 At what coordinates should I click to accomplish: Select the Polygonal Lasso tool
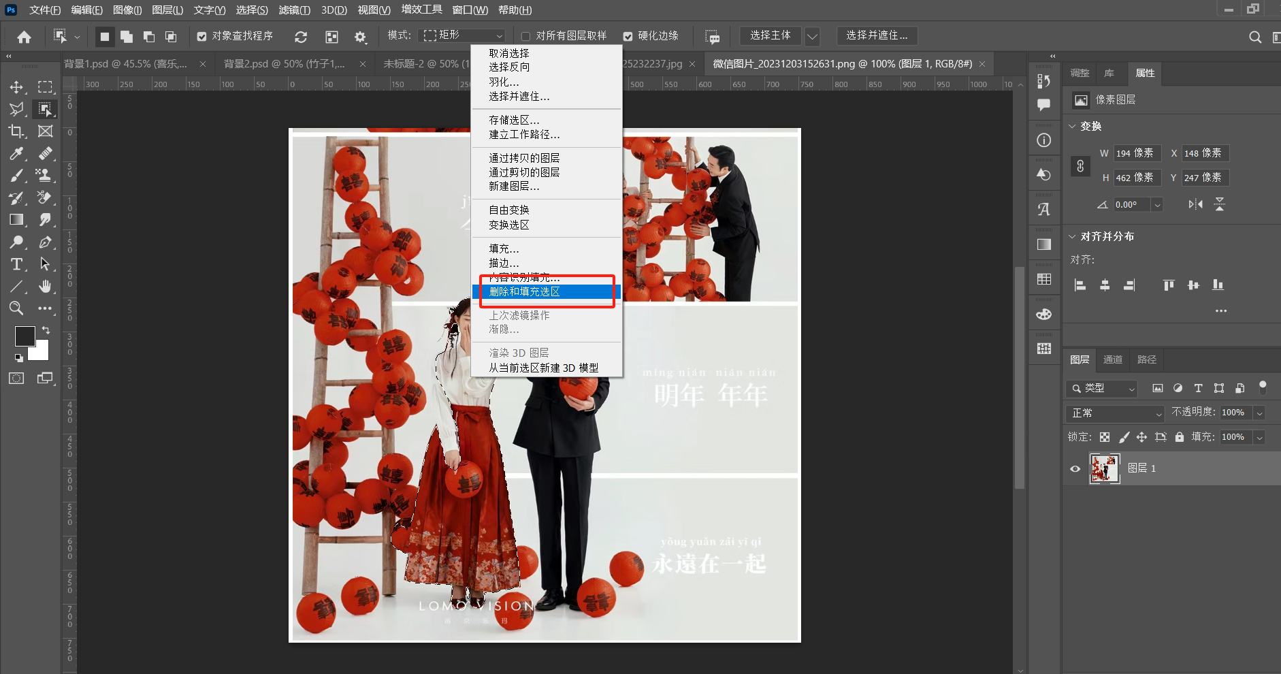[x=16, y=109]
